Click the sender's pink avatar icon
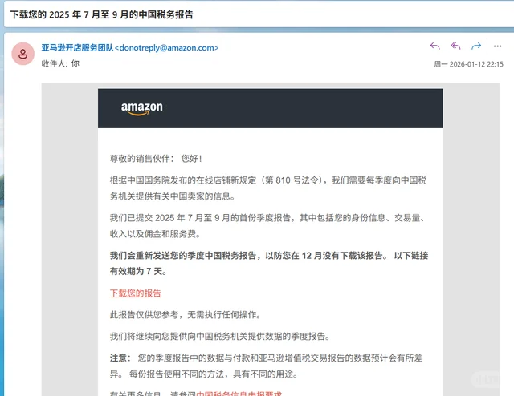Screen dimensions: 514x396 (22, 54)
